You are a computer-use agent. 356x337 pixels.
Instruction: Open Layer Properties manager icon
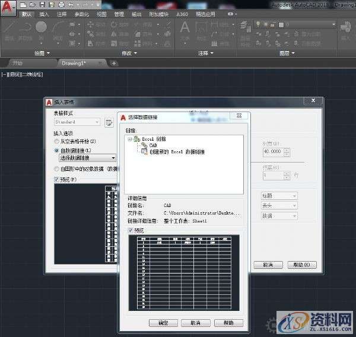[x=246, y=26]
